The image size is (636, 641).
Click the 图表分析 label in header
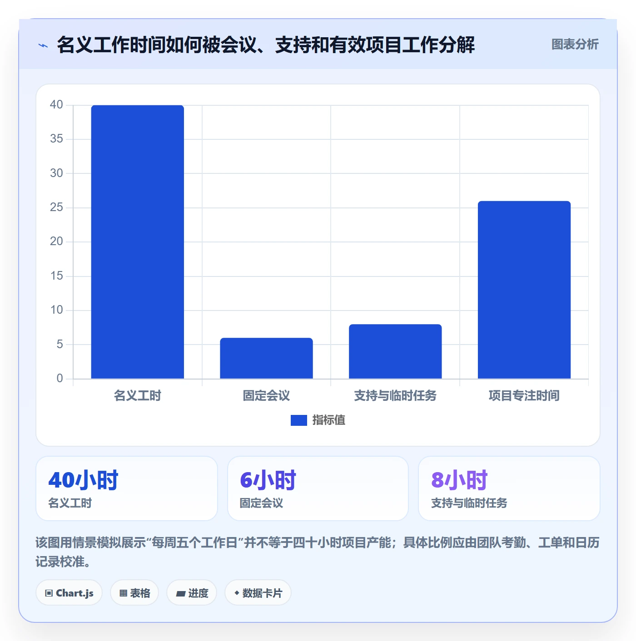575,44
